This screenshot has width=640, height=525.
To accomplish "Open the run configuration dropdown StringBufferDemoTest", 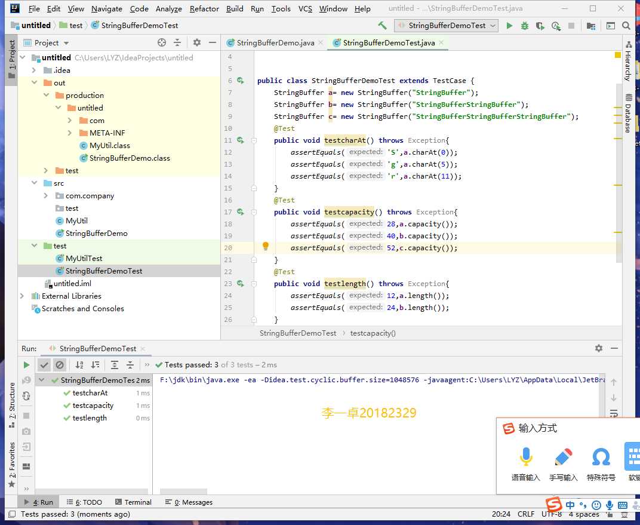I will 446,26.
